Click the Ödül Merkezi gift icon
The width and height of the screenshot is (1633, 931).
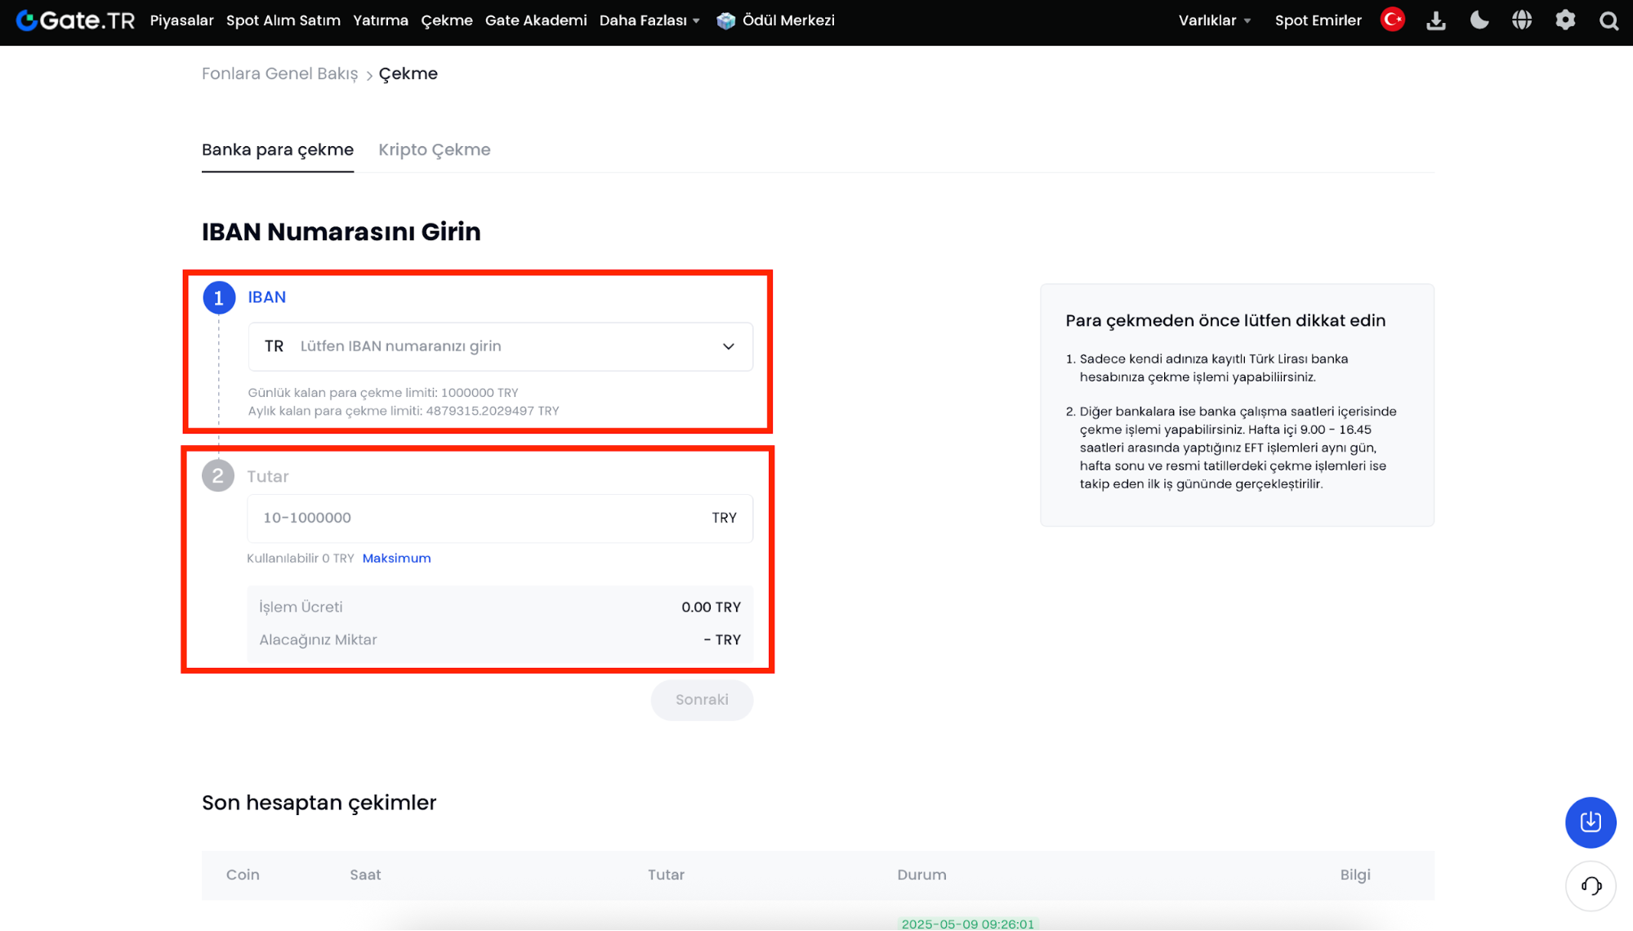tap(725, 20)
